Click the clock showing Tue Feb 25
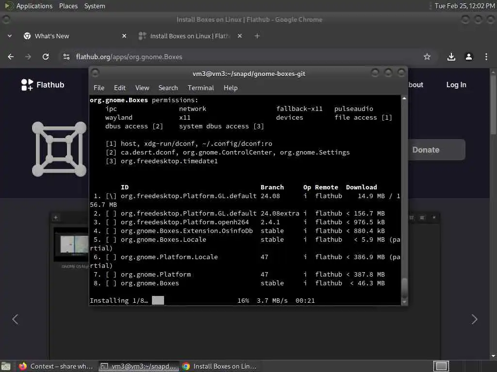Viewport: 497px width, 372px height. point(464,6)
